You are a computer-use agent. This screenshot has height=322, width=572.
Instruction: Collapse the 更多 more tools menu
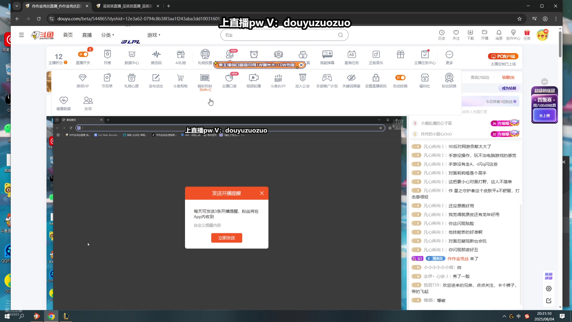point(449,57)
